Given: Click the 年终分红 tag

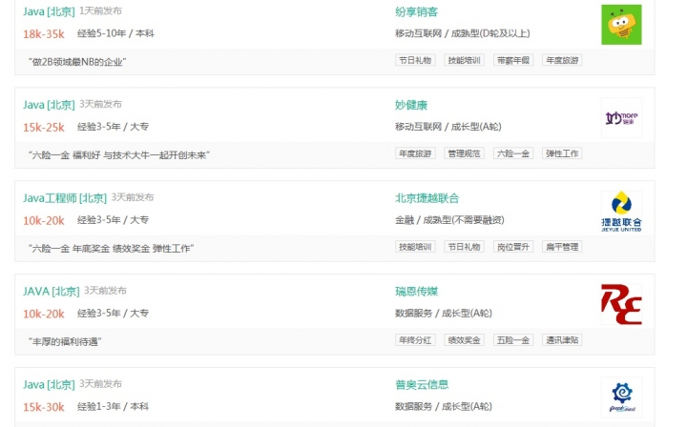Looking at the screenshot, I should [x=415, y=340].
